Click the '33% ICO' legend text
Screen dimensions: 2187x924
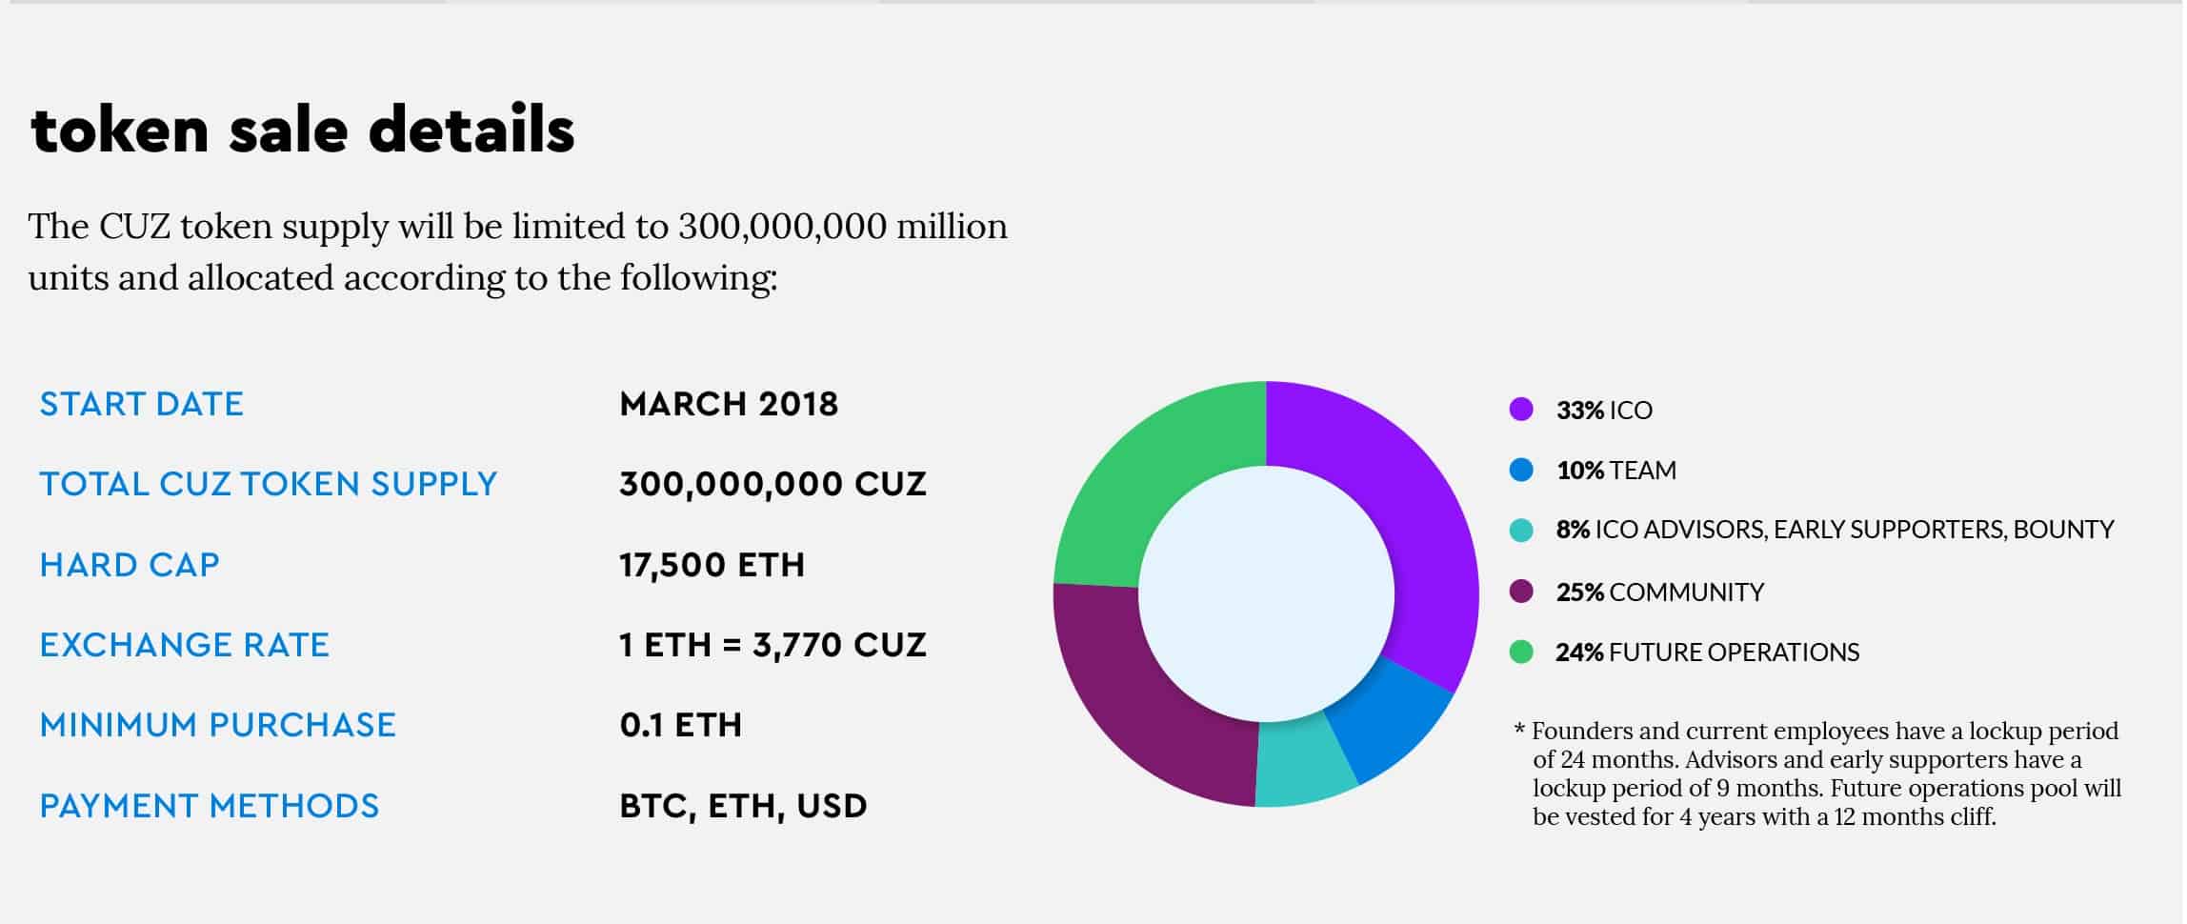coord(1604,410)
